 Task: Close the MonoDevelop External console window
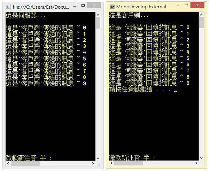click(x=198, y=5)
